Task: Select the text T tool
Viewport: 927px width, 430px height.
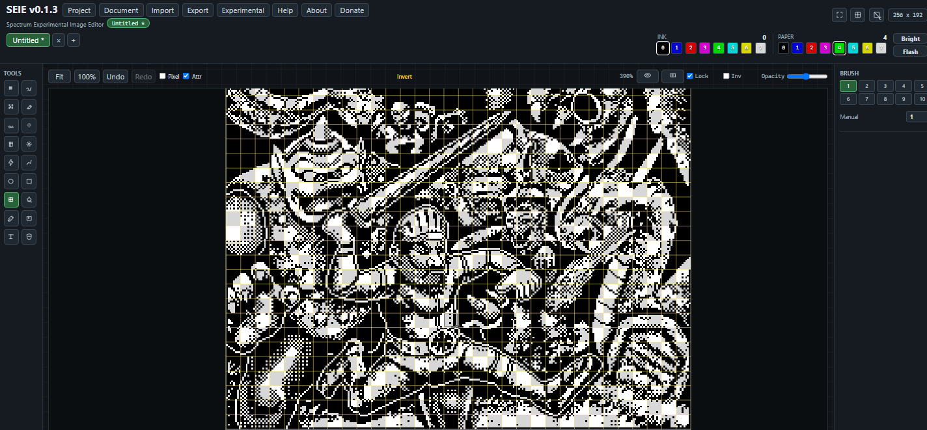Action: pos(11,237)
